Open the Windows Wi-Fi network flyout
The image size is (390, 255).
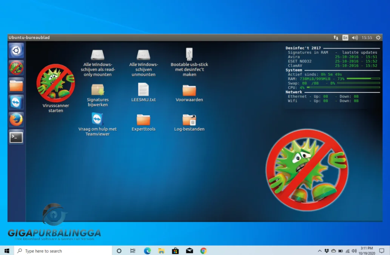coord(347,251)
